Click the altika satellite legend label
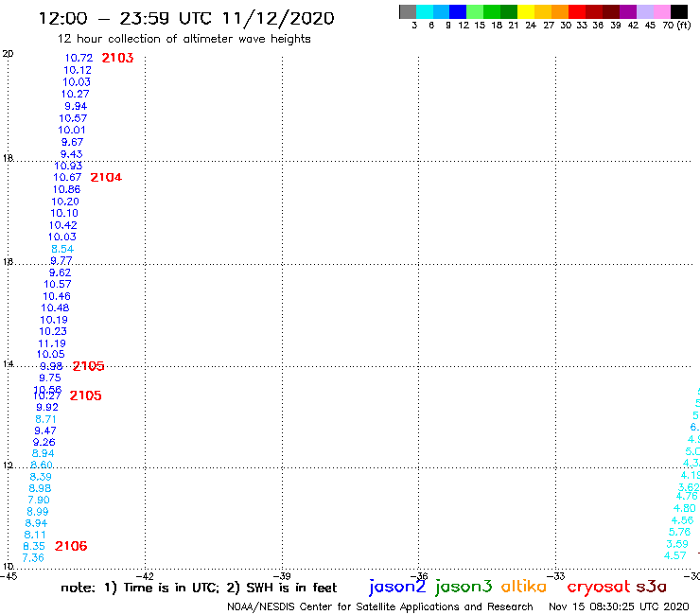This screenshot has height=615, width=700. (x=524, y=587)
